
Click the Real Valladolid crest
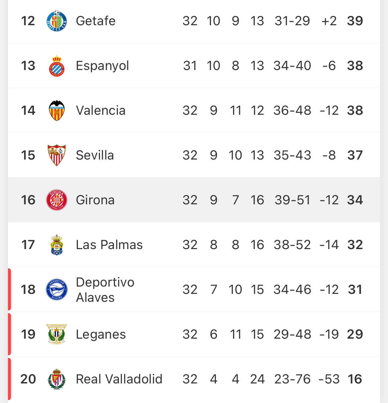point(57,379)
